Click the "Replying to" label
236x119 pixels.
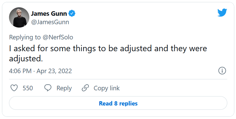pyautogui.click(x=25, y=37)
